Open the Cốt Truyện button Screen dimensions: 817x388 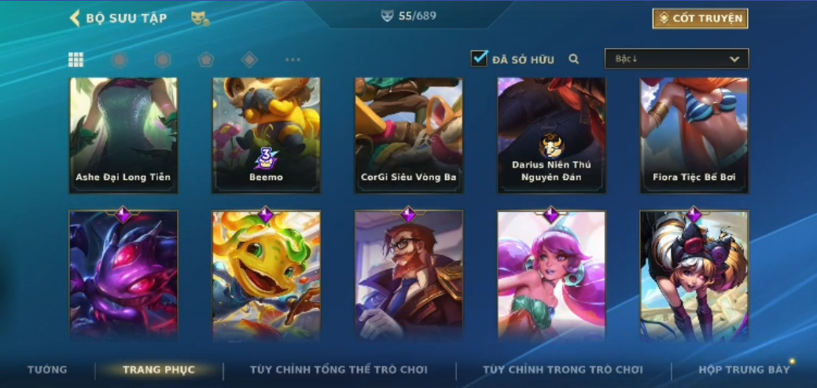700,19
